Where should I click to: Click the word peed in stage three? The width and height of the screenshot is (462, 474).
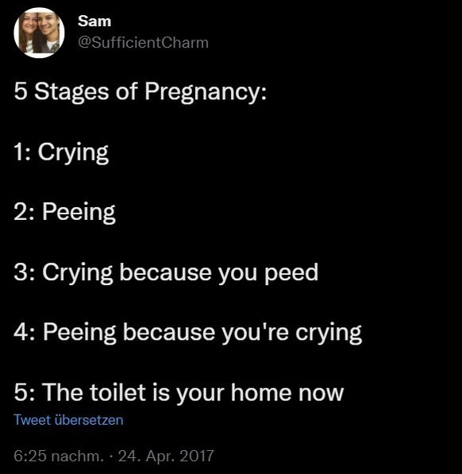tap(291, 273)
